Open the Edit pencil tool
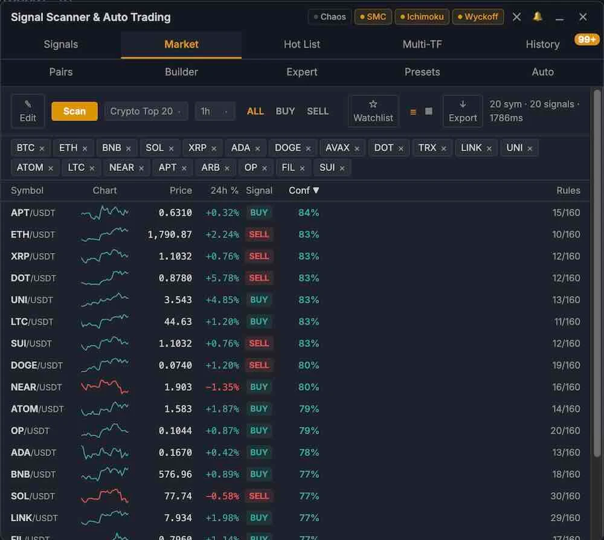This screenshot has height=540, width=604. [x=28, y=111]
